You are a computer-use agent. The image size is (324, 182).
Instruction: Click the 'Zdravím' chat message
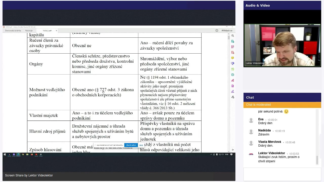(264, 134)
